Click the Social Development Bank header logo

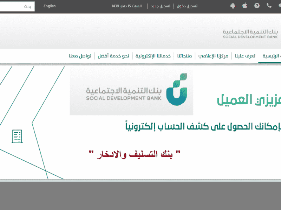click(x=250, y=34)
